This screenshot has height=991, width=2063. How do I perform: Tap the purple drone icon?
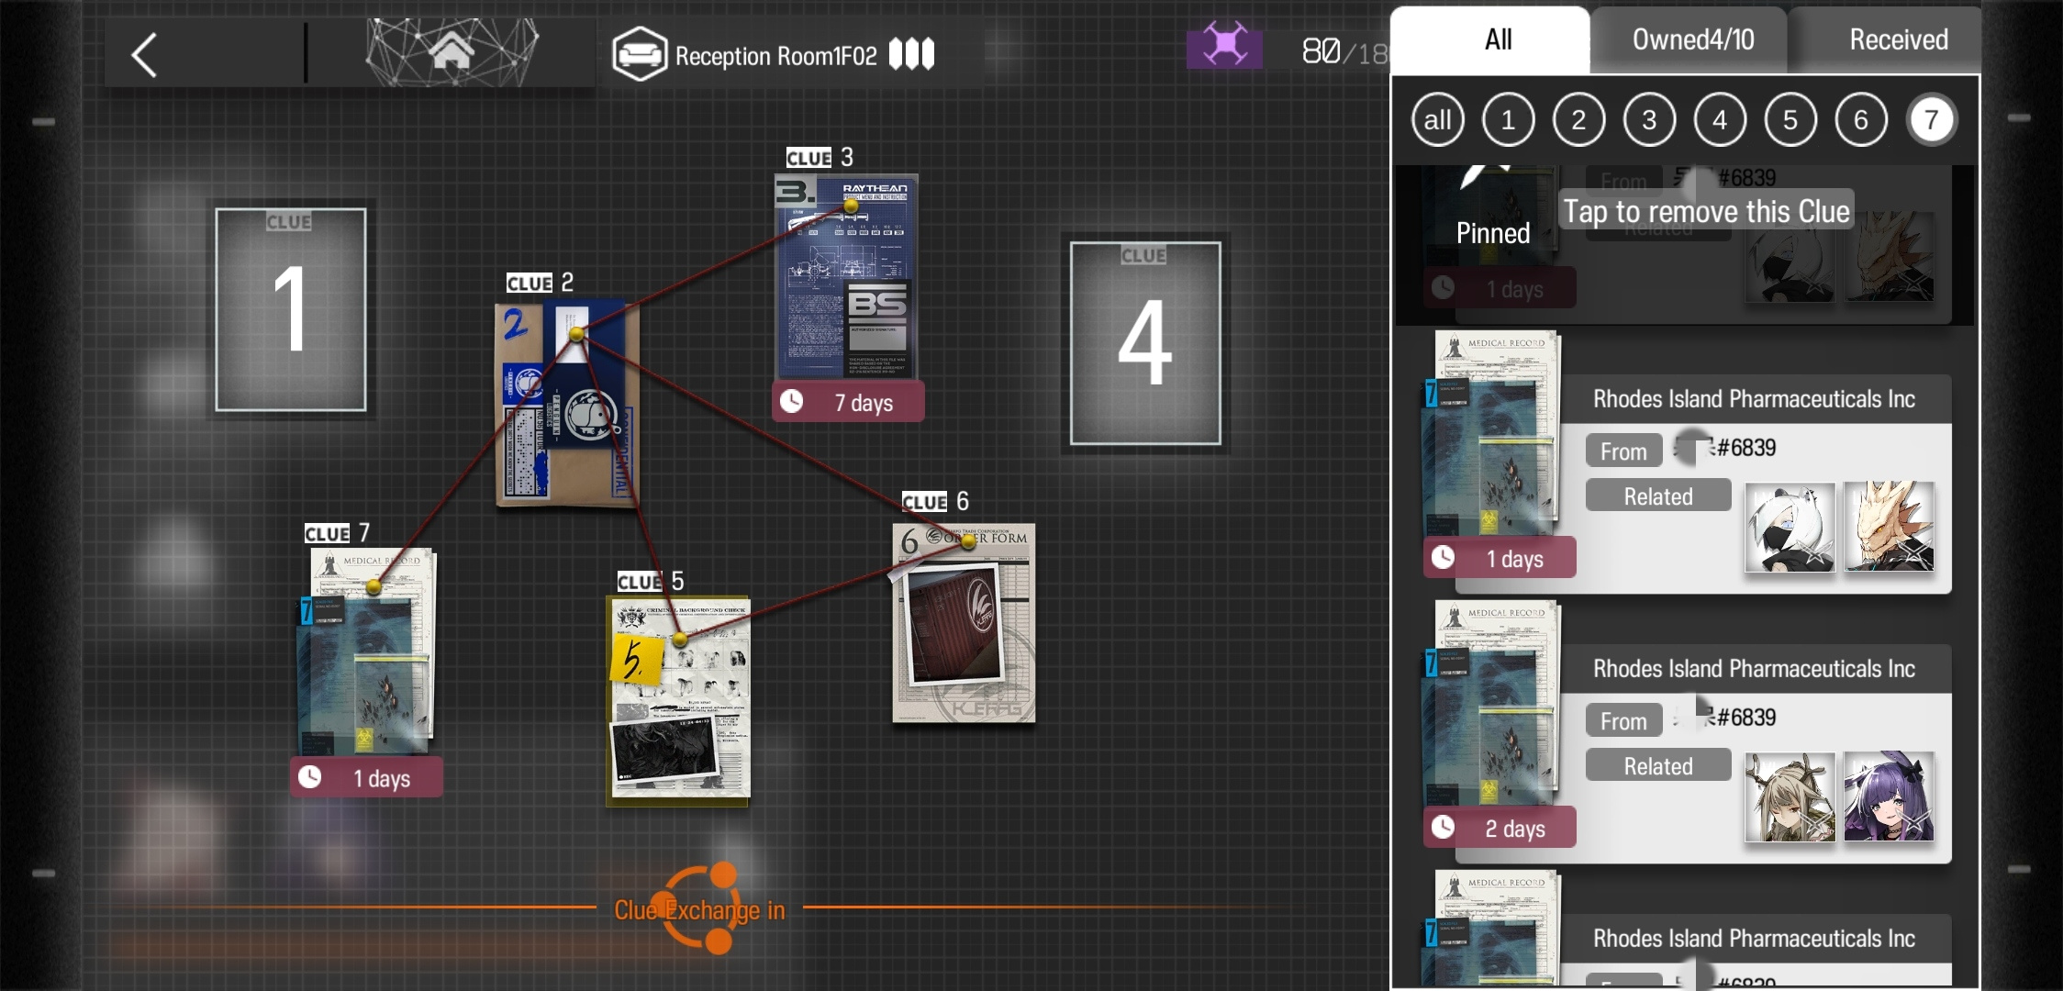pyautogui.click(x=1224, y=46)
